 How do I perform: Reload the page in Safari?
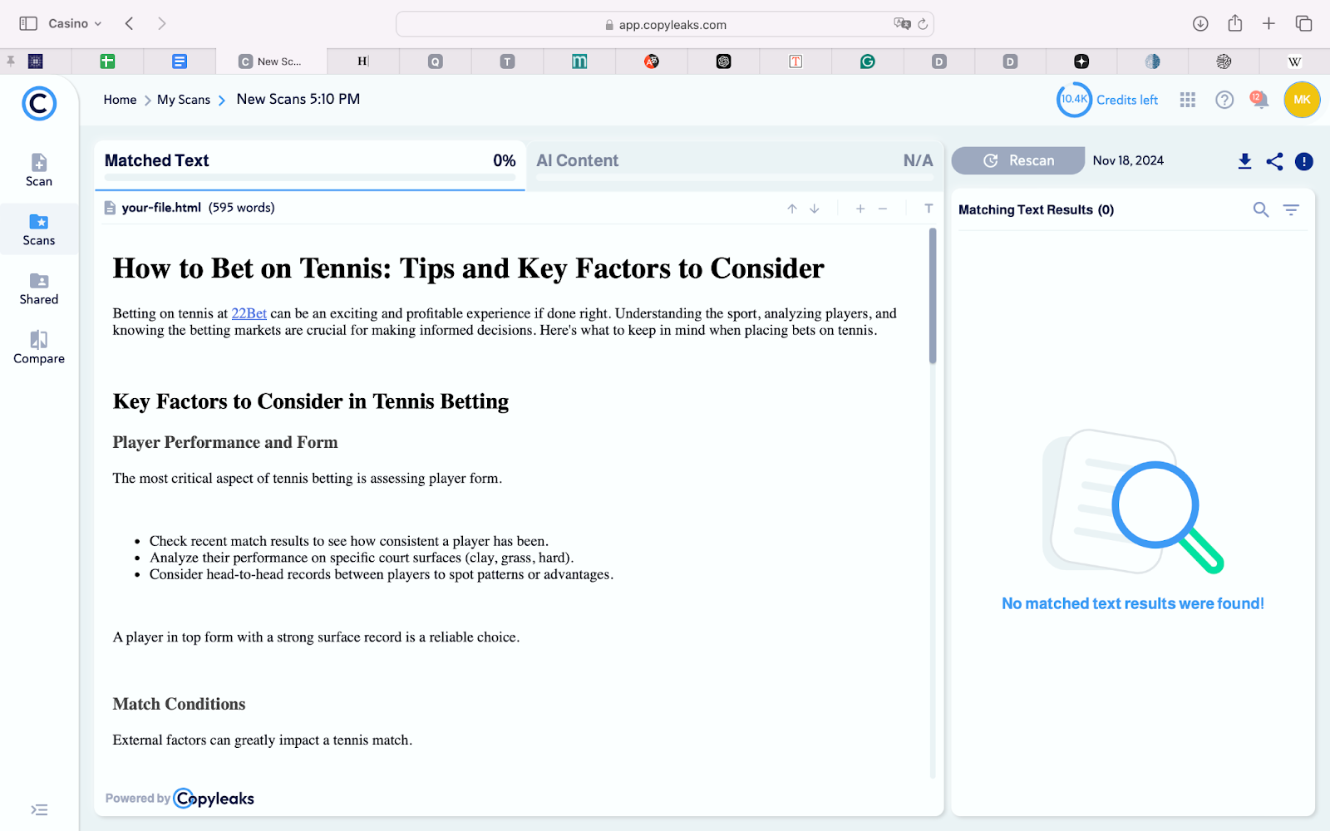(923, 24)
